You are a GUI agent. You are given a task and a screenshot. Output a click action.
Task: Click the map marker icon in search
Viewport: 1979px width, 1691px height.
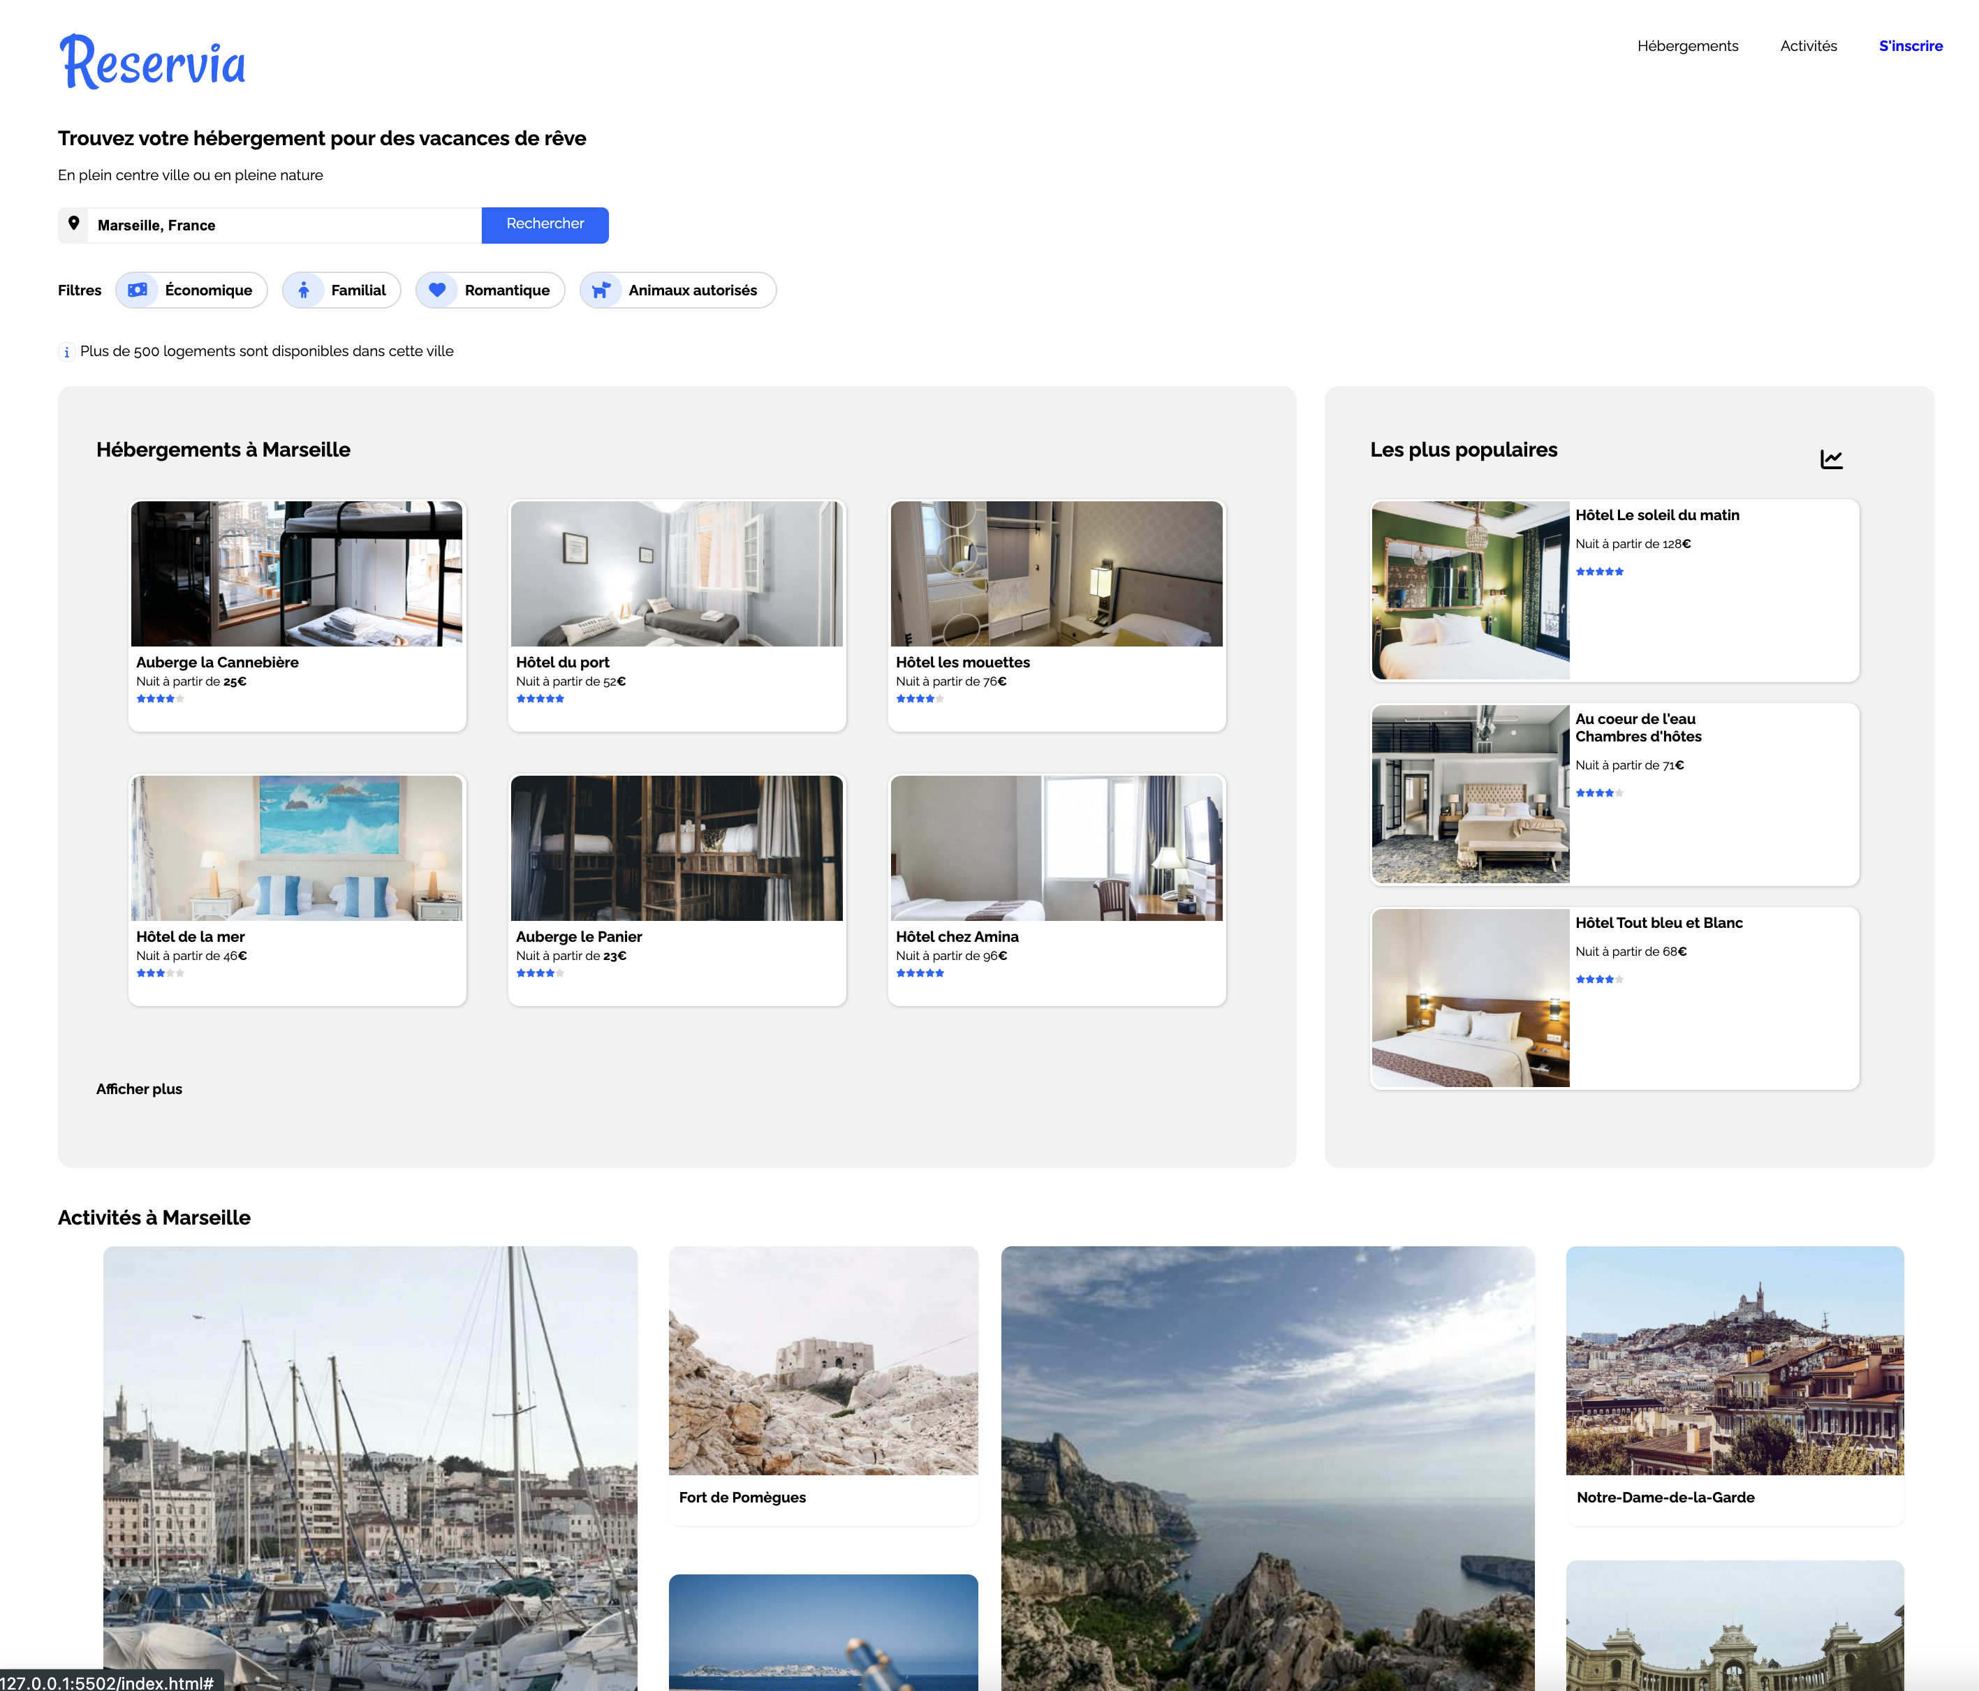73,223
